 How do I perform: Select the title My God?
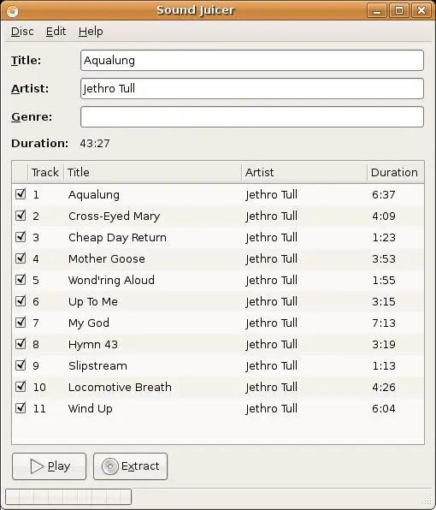click(x=89, y=323)
